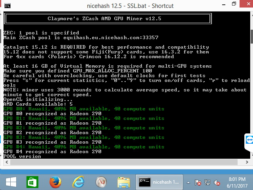Screen dimensions: 253x190
Task: Click 'GPU #1 recognized as Radeon 290'
Action: coord(53,123)
